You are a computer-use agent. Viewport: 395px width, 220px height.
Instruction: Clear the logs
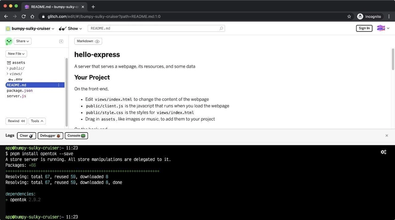(x=27, y=136)
